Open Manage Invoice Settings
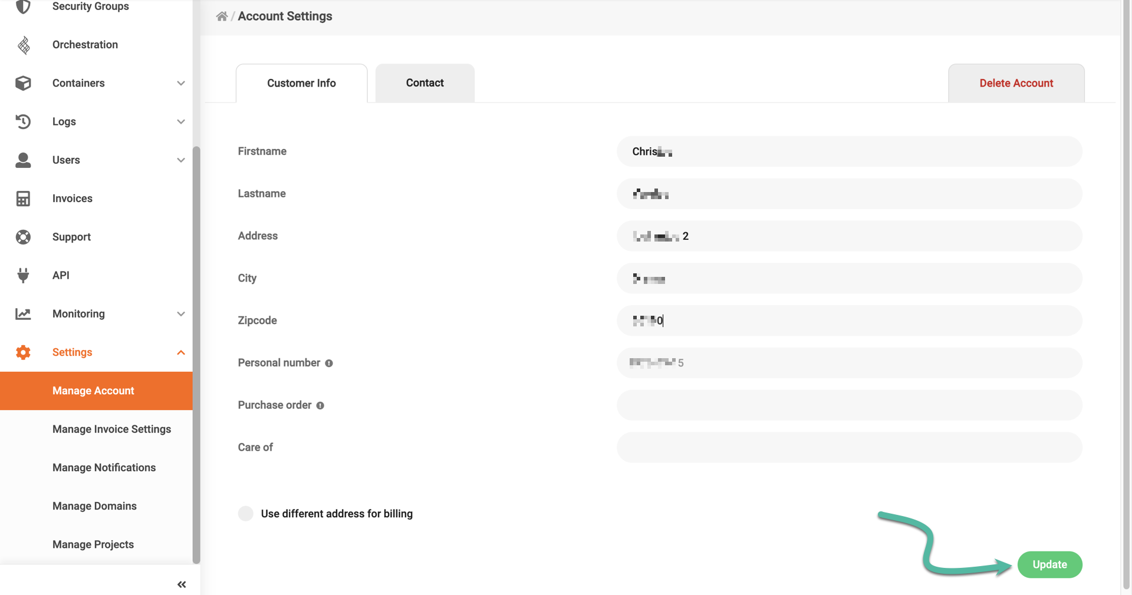This screenshot has height=595, width=1132. (x=111, y=429)
